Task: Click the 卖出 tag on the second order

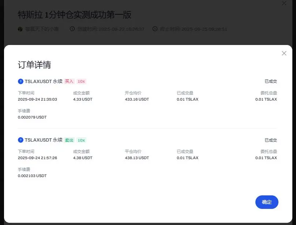Action: tap(69, 140)
